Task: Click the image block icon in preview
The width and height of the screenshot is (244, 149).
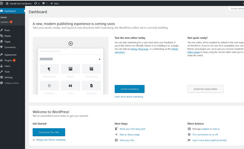Action: (70, 69)
